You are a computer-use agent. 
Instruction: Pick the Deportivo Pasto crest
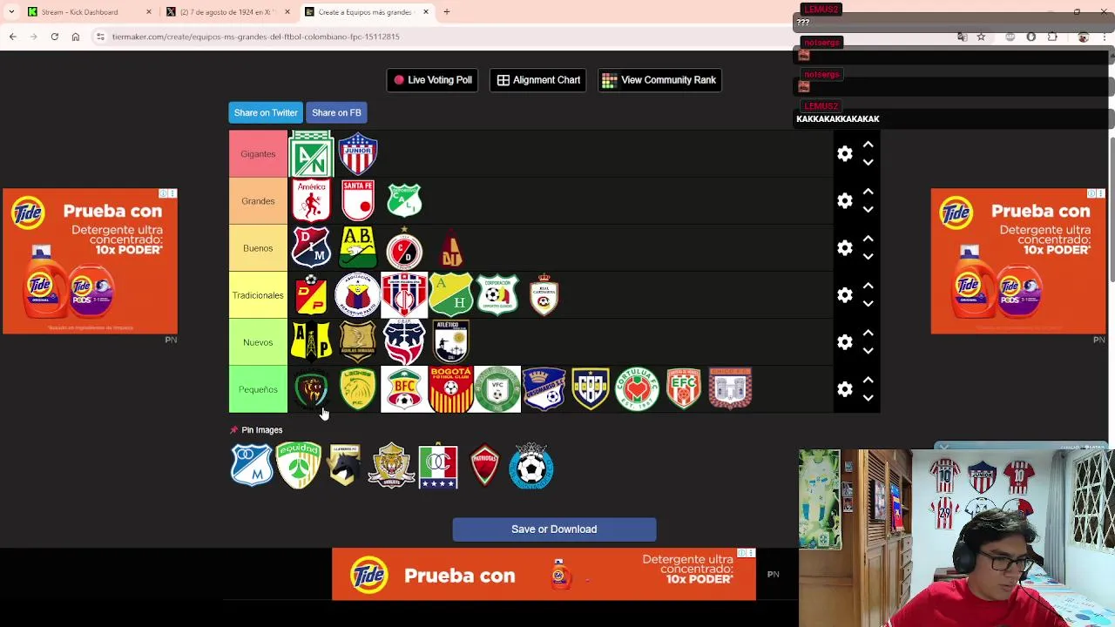358,295
